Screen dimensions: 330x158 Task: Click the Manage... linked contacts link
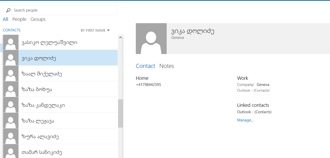tap(245, 120)
